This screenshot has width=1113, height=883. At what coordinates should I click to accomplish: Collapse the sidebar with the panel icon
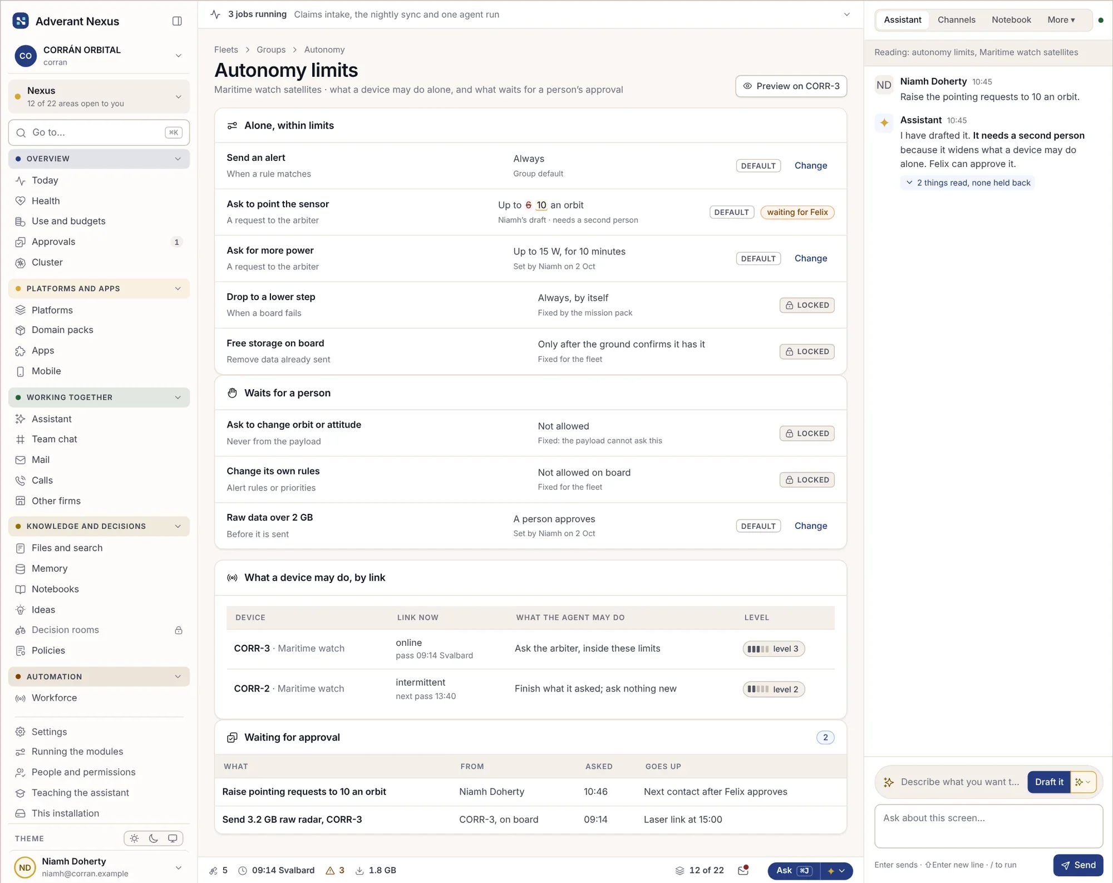coord(177,21)
